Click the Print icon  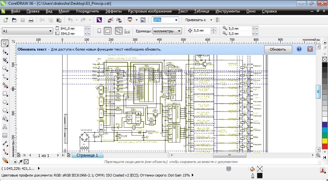(x=31, y=20)
